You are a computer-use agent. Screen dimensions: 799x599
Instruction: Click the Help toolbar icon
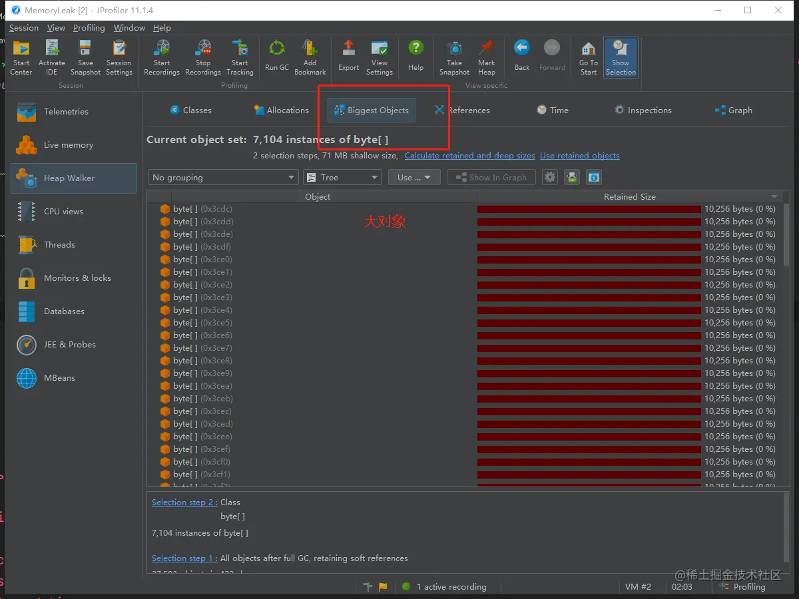pos(415,56)
